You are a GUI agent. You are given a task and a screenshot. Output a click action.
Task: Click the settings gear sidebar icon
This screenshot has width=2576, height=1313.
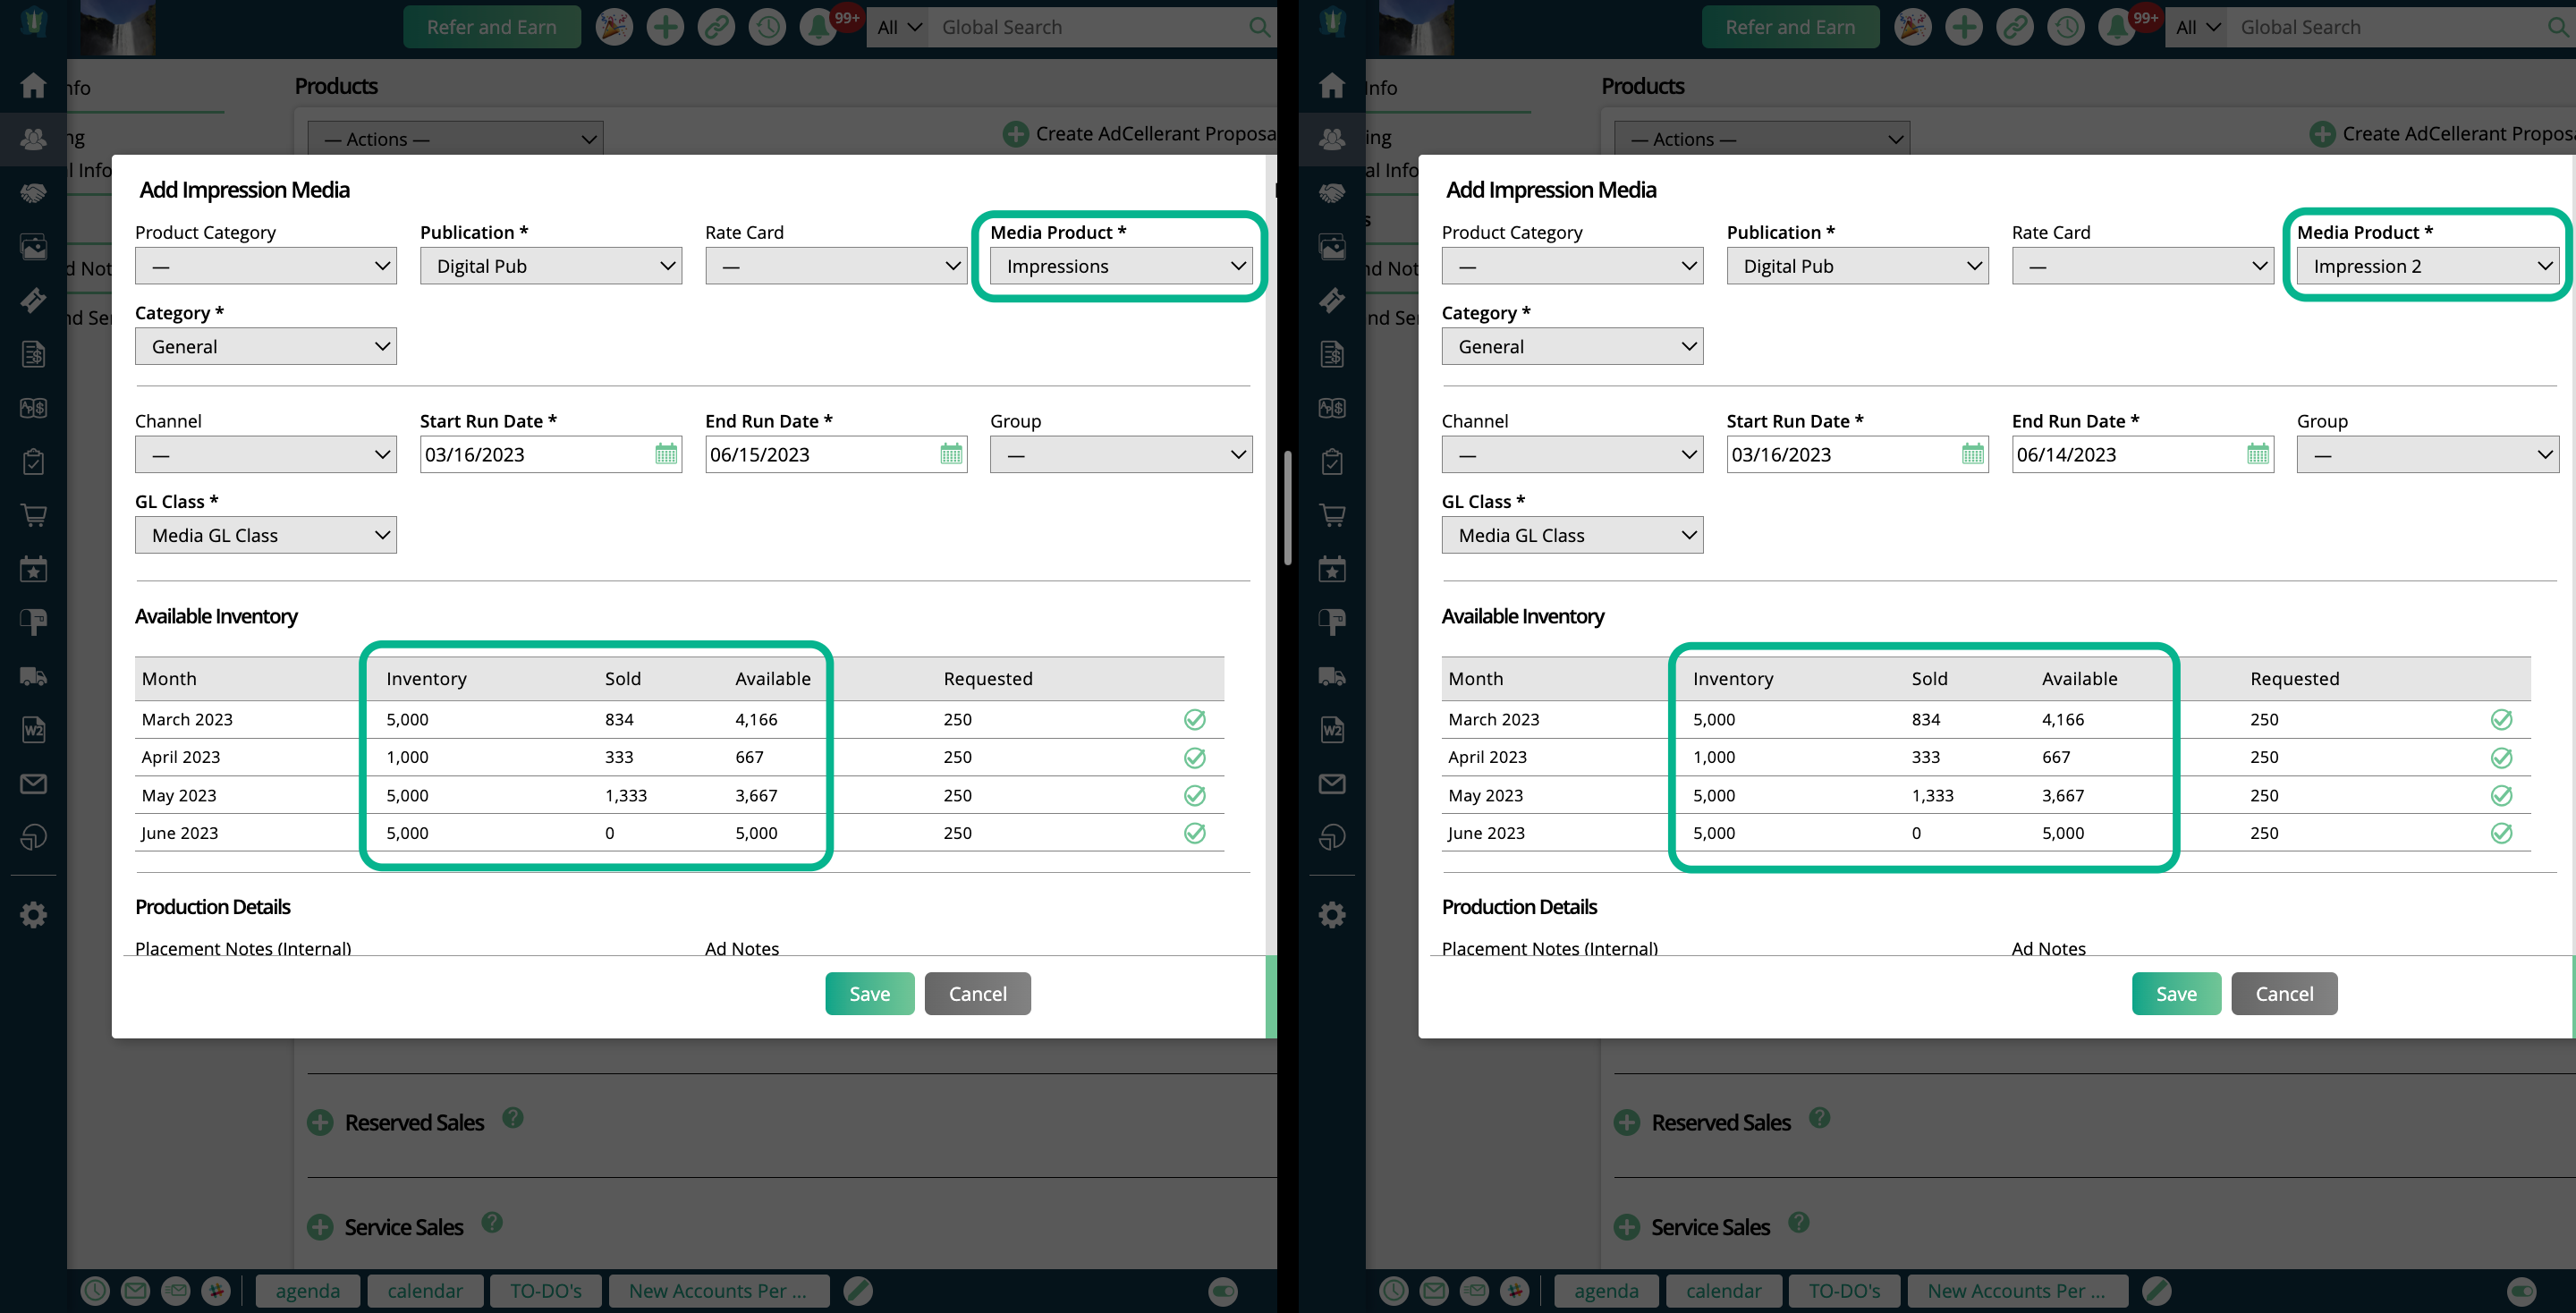[x=32, y=914]
